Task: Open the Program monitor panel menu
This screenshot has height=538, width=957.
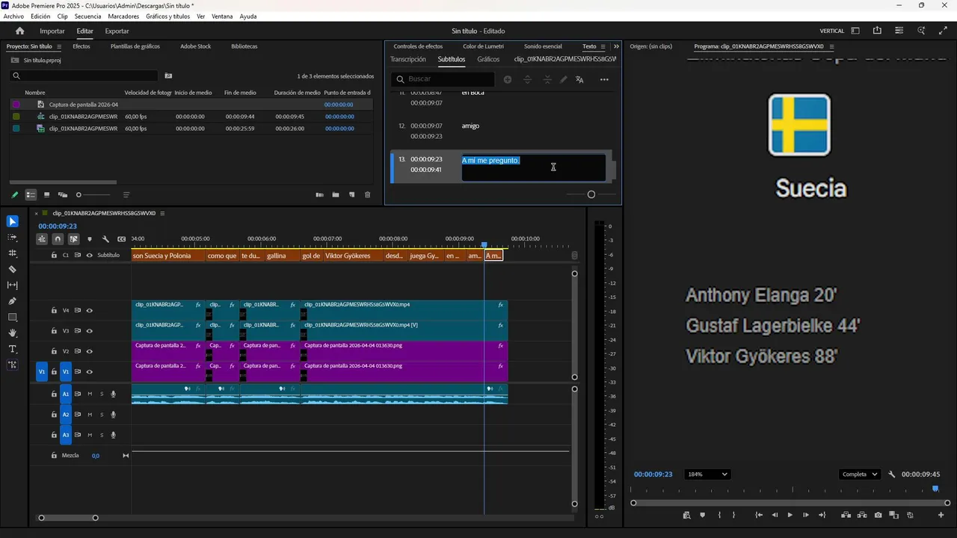Action: coord(831,46)
